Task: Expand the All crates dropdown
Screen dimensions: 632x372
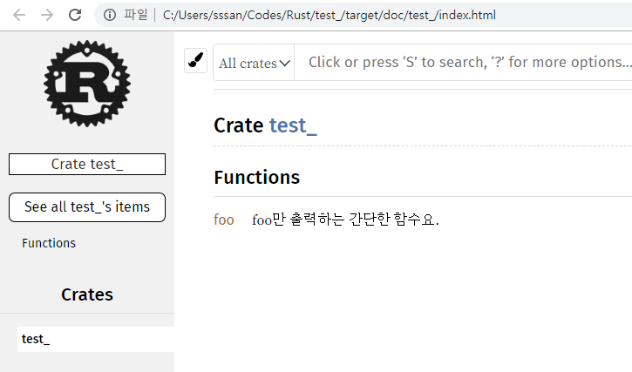Action: [x=254, y=63]
